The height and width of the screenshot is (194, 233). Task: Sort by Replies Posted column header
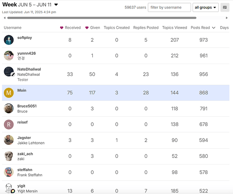[x=146, y=28]
